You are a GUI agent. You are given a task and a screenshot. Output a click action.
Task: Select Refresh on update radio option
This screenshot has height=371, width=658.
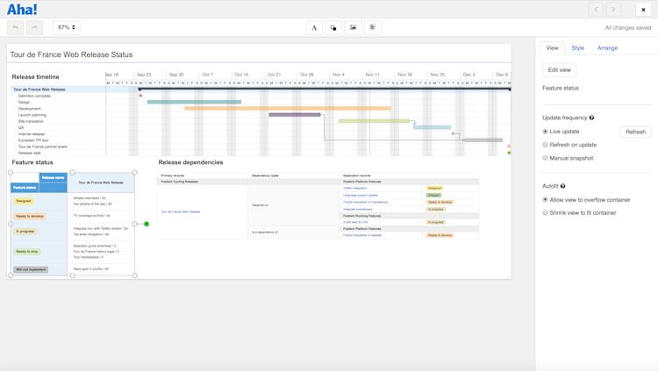[545, 145]
